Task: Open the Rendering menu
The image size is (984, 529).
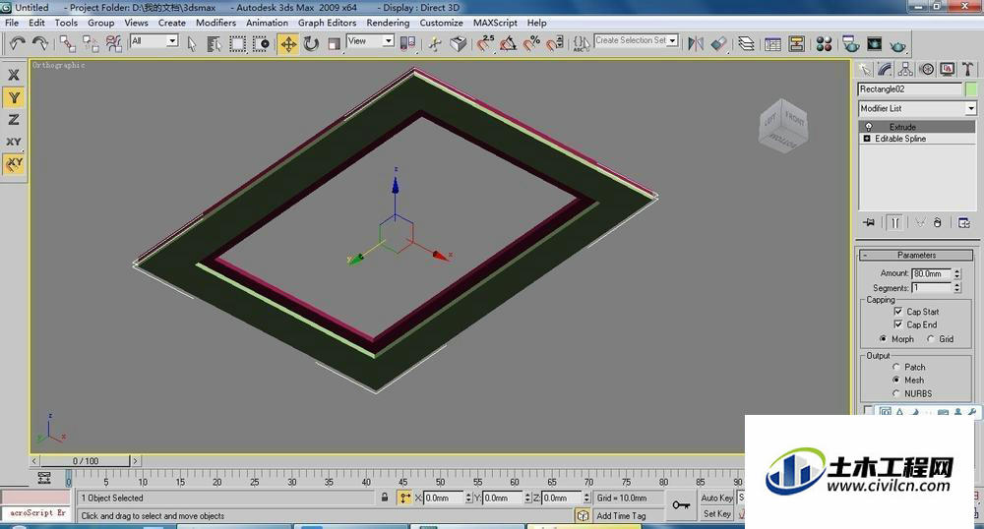Action: (x=388, y=23)
